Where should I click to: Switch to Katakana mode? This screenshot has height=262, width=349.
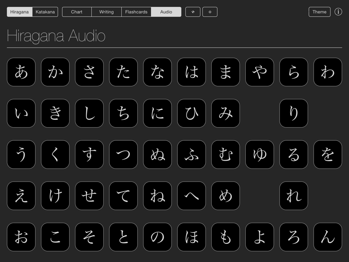point(45,12)
